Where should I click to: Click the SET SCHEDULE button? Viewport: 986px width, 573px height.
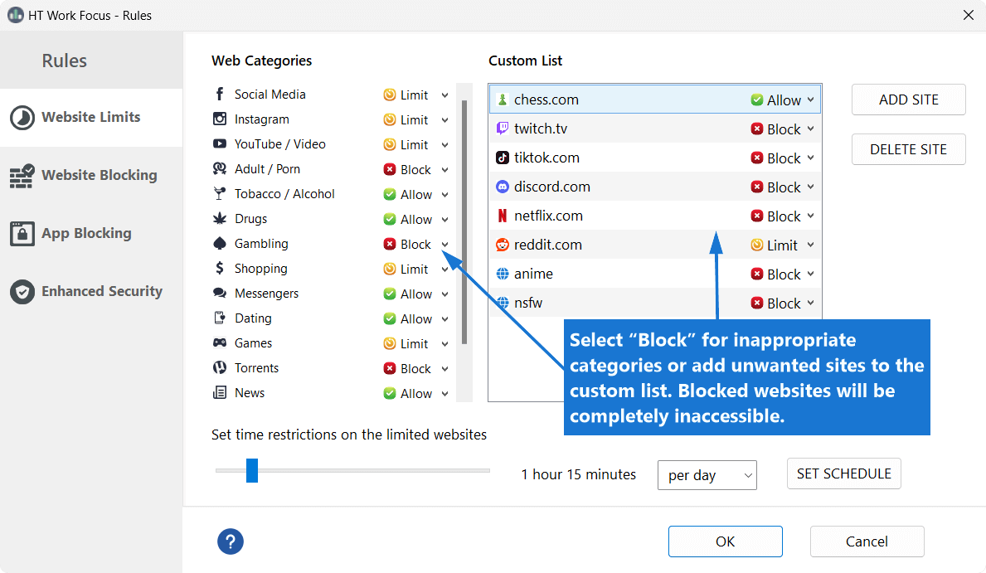coord(844,473)
